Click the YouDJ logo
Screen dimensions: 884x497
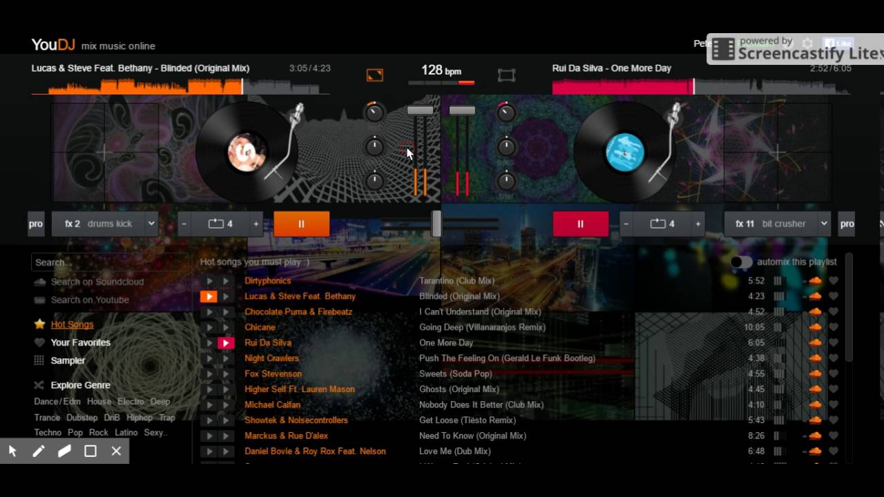[53, 45]
